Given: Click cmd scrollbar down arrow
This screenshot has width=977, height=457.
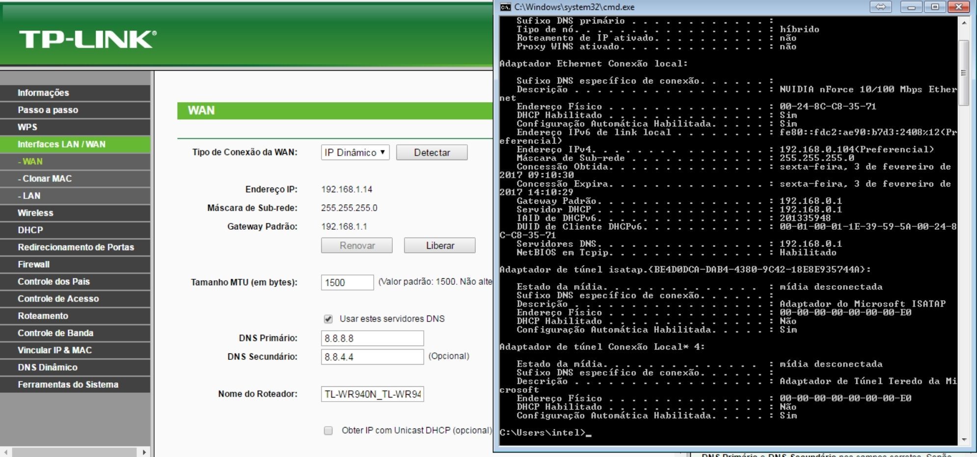Looking at the screenshot, I should click(964, 440).
